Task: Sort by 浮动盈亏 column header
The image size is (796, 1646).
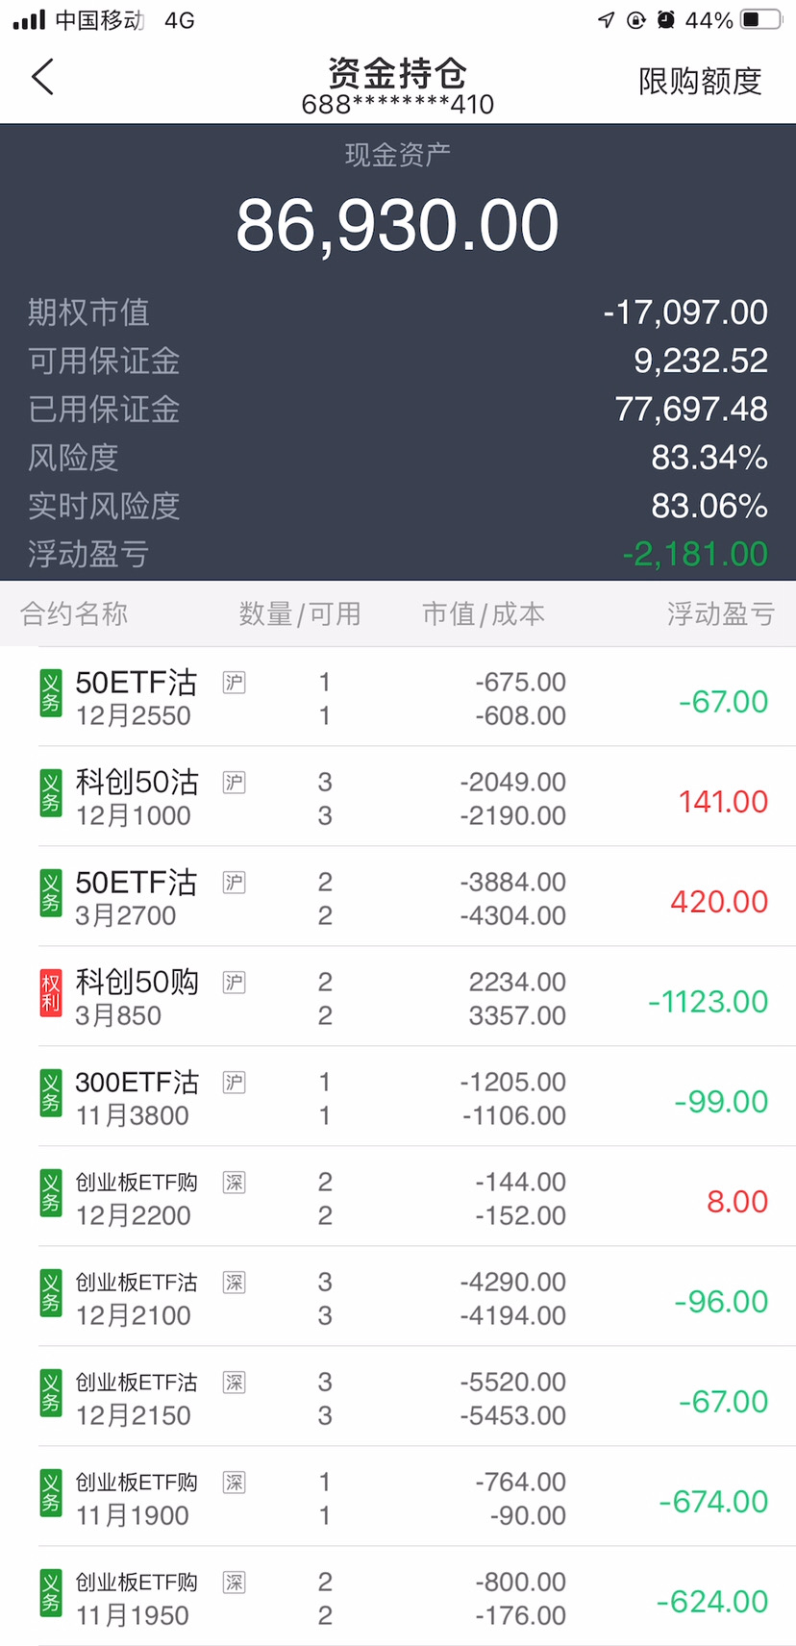Action: pyautogui.click(x=720, y=613)
